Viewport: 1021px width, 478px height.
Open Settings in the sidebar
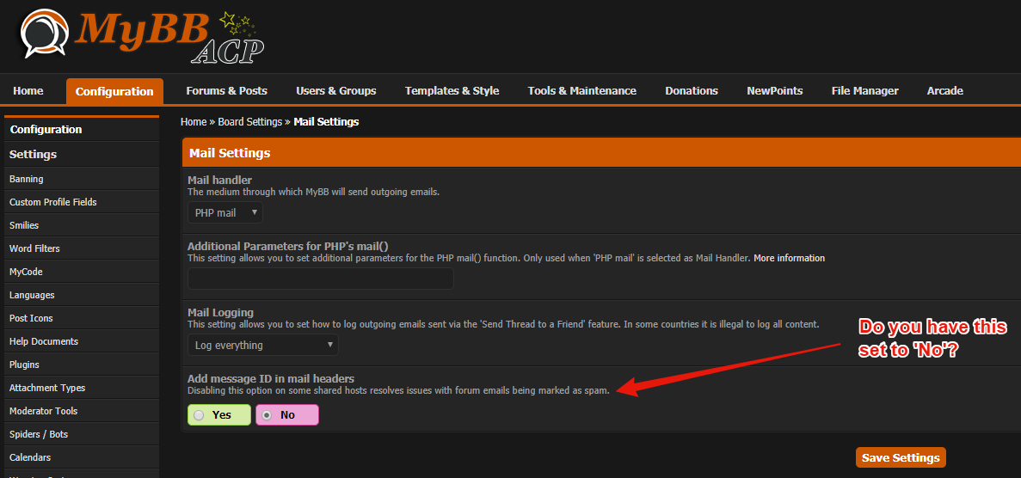point(82,155)
